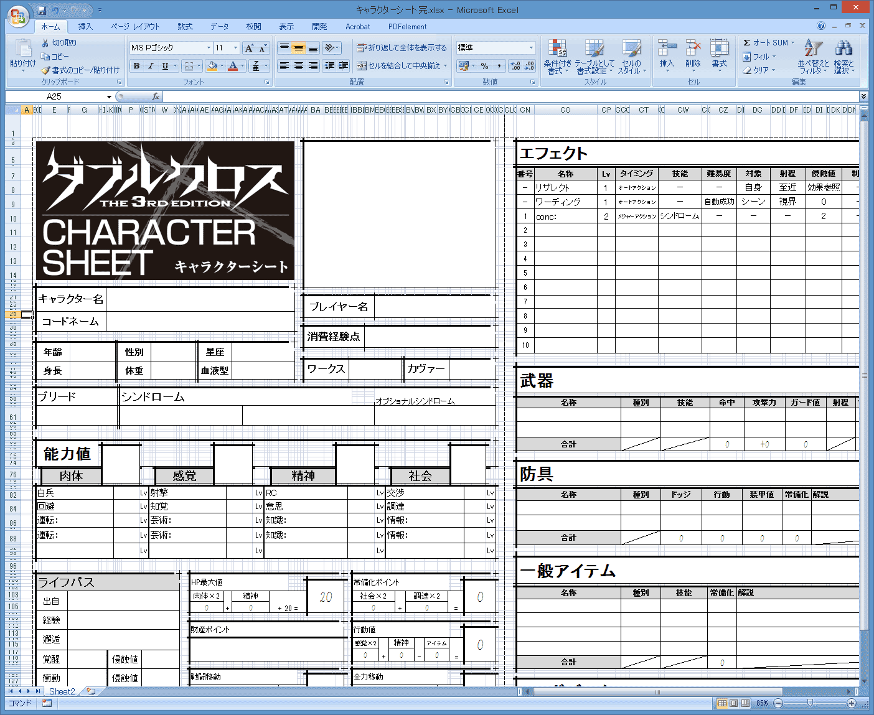Switch to the PDFelement tab
The width and height of the screenshot is (874, 715).
coord(407,27)
